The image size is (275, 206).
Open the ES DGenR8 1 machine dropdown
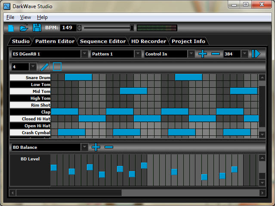pyautogui.click(x=84, y=54)
